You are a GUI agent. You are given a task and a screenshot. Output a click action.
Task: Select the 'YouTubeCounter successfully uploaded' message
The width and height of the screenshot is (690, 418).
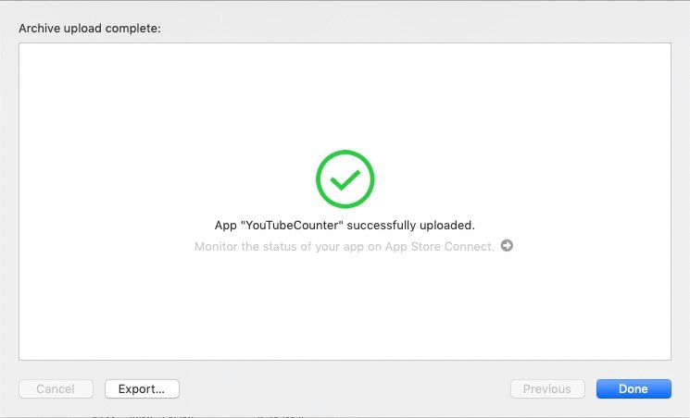[345, 225]
